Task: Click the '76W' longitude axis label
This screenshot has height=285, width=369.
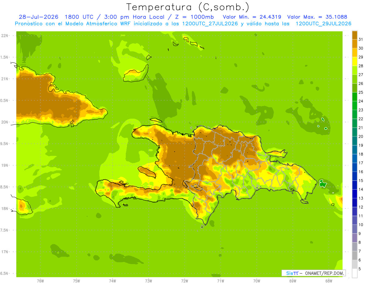Action: (x=40, y=281)
